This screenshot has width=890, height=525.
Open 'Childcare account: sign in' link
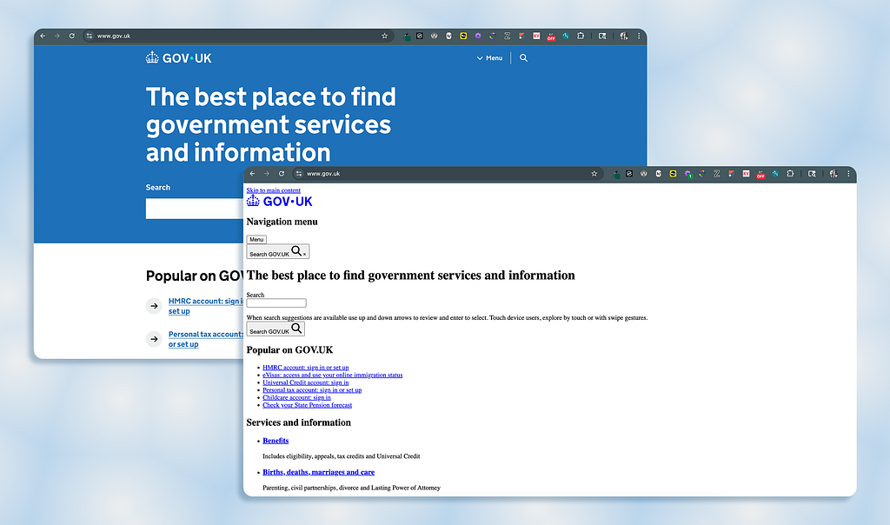pos(296,397)
